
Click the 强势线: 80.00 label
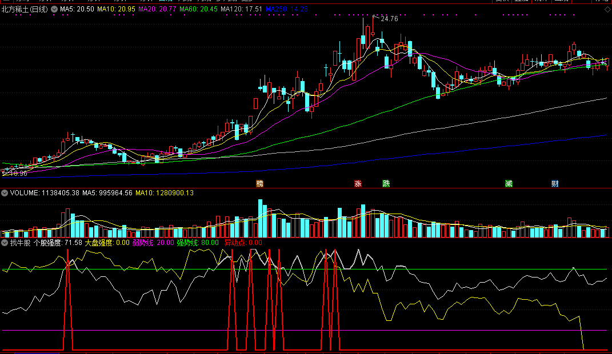pos(198,243)
